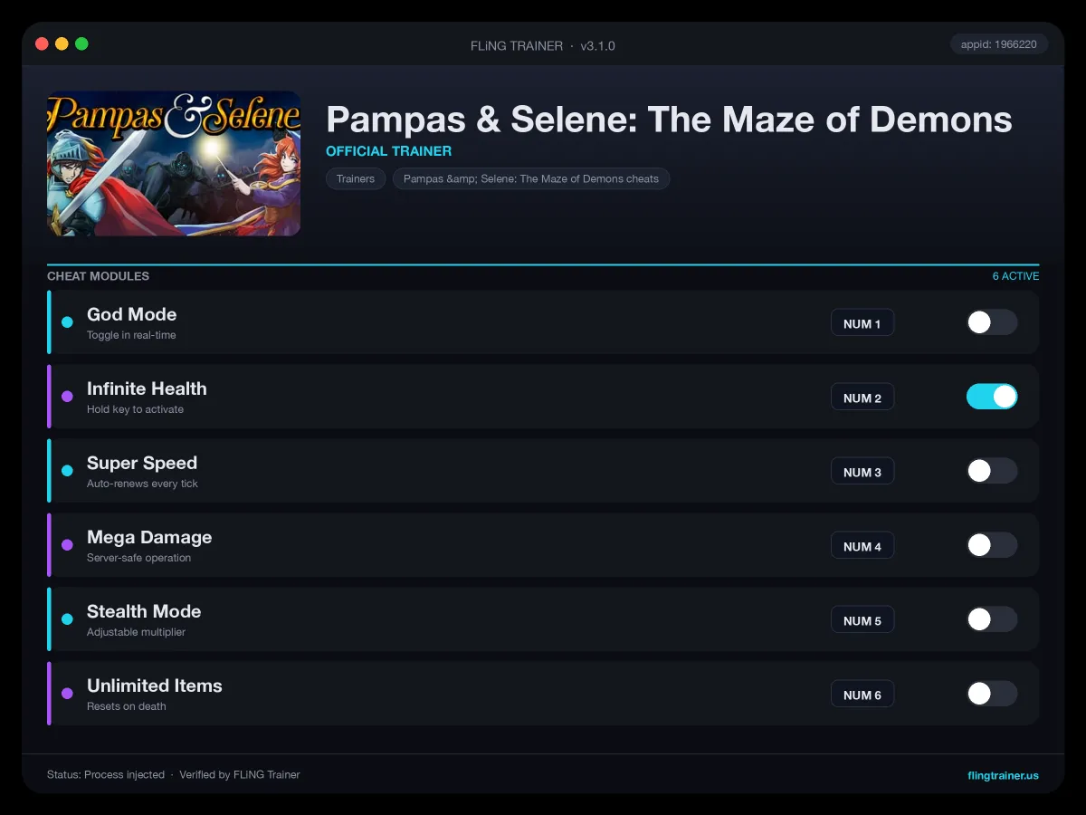
Task: Enable the Mega Damage toggle
Action: click(992, 545)
